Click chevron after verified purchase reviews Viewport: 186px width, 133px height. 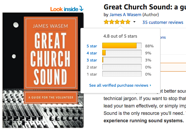pyautogui.click(x=150, y=85)
